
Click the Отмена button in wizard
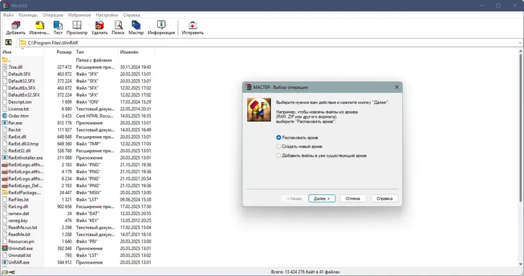(353, 199)
